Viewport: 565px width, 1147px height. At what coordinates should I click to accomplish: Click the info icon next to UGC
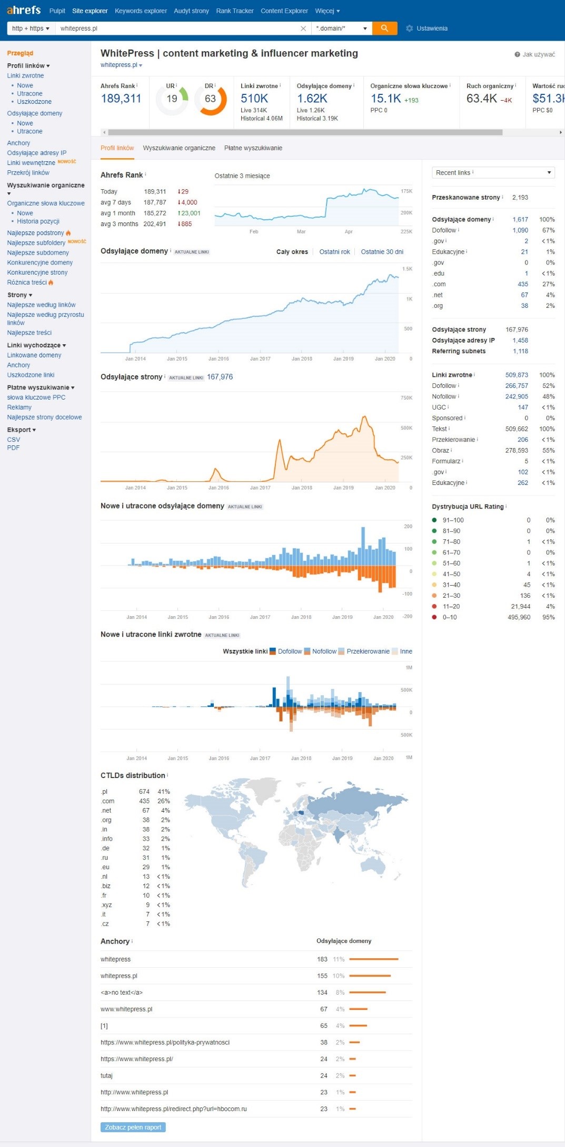(x=448, y=407)
